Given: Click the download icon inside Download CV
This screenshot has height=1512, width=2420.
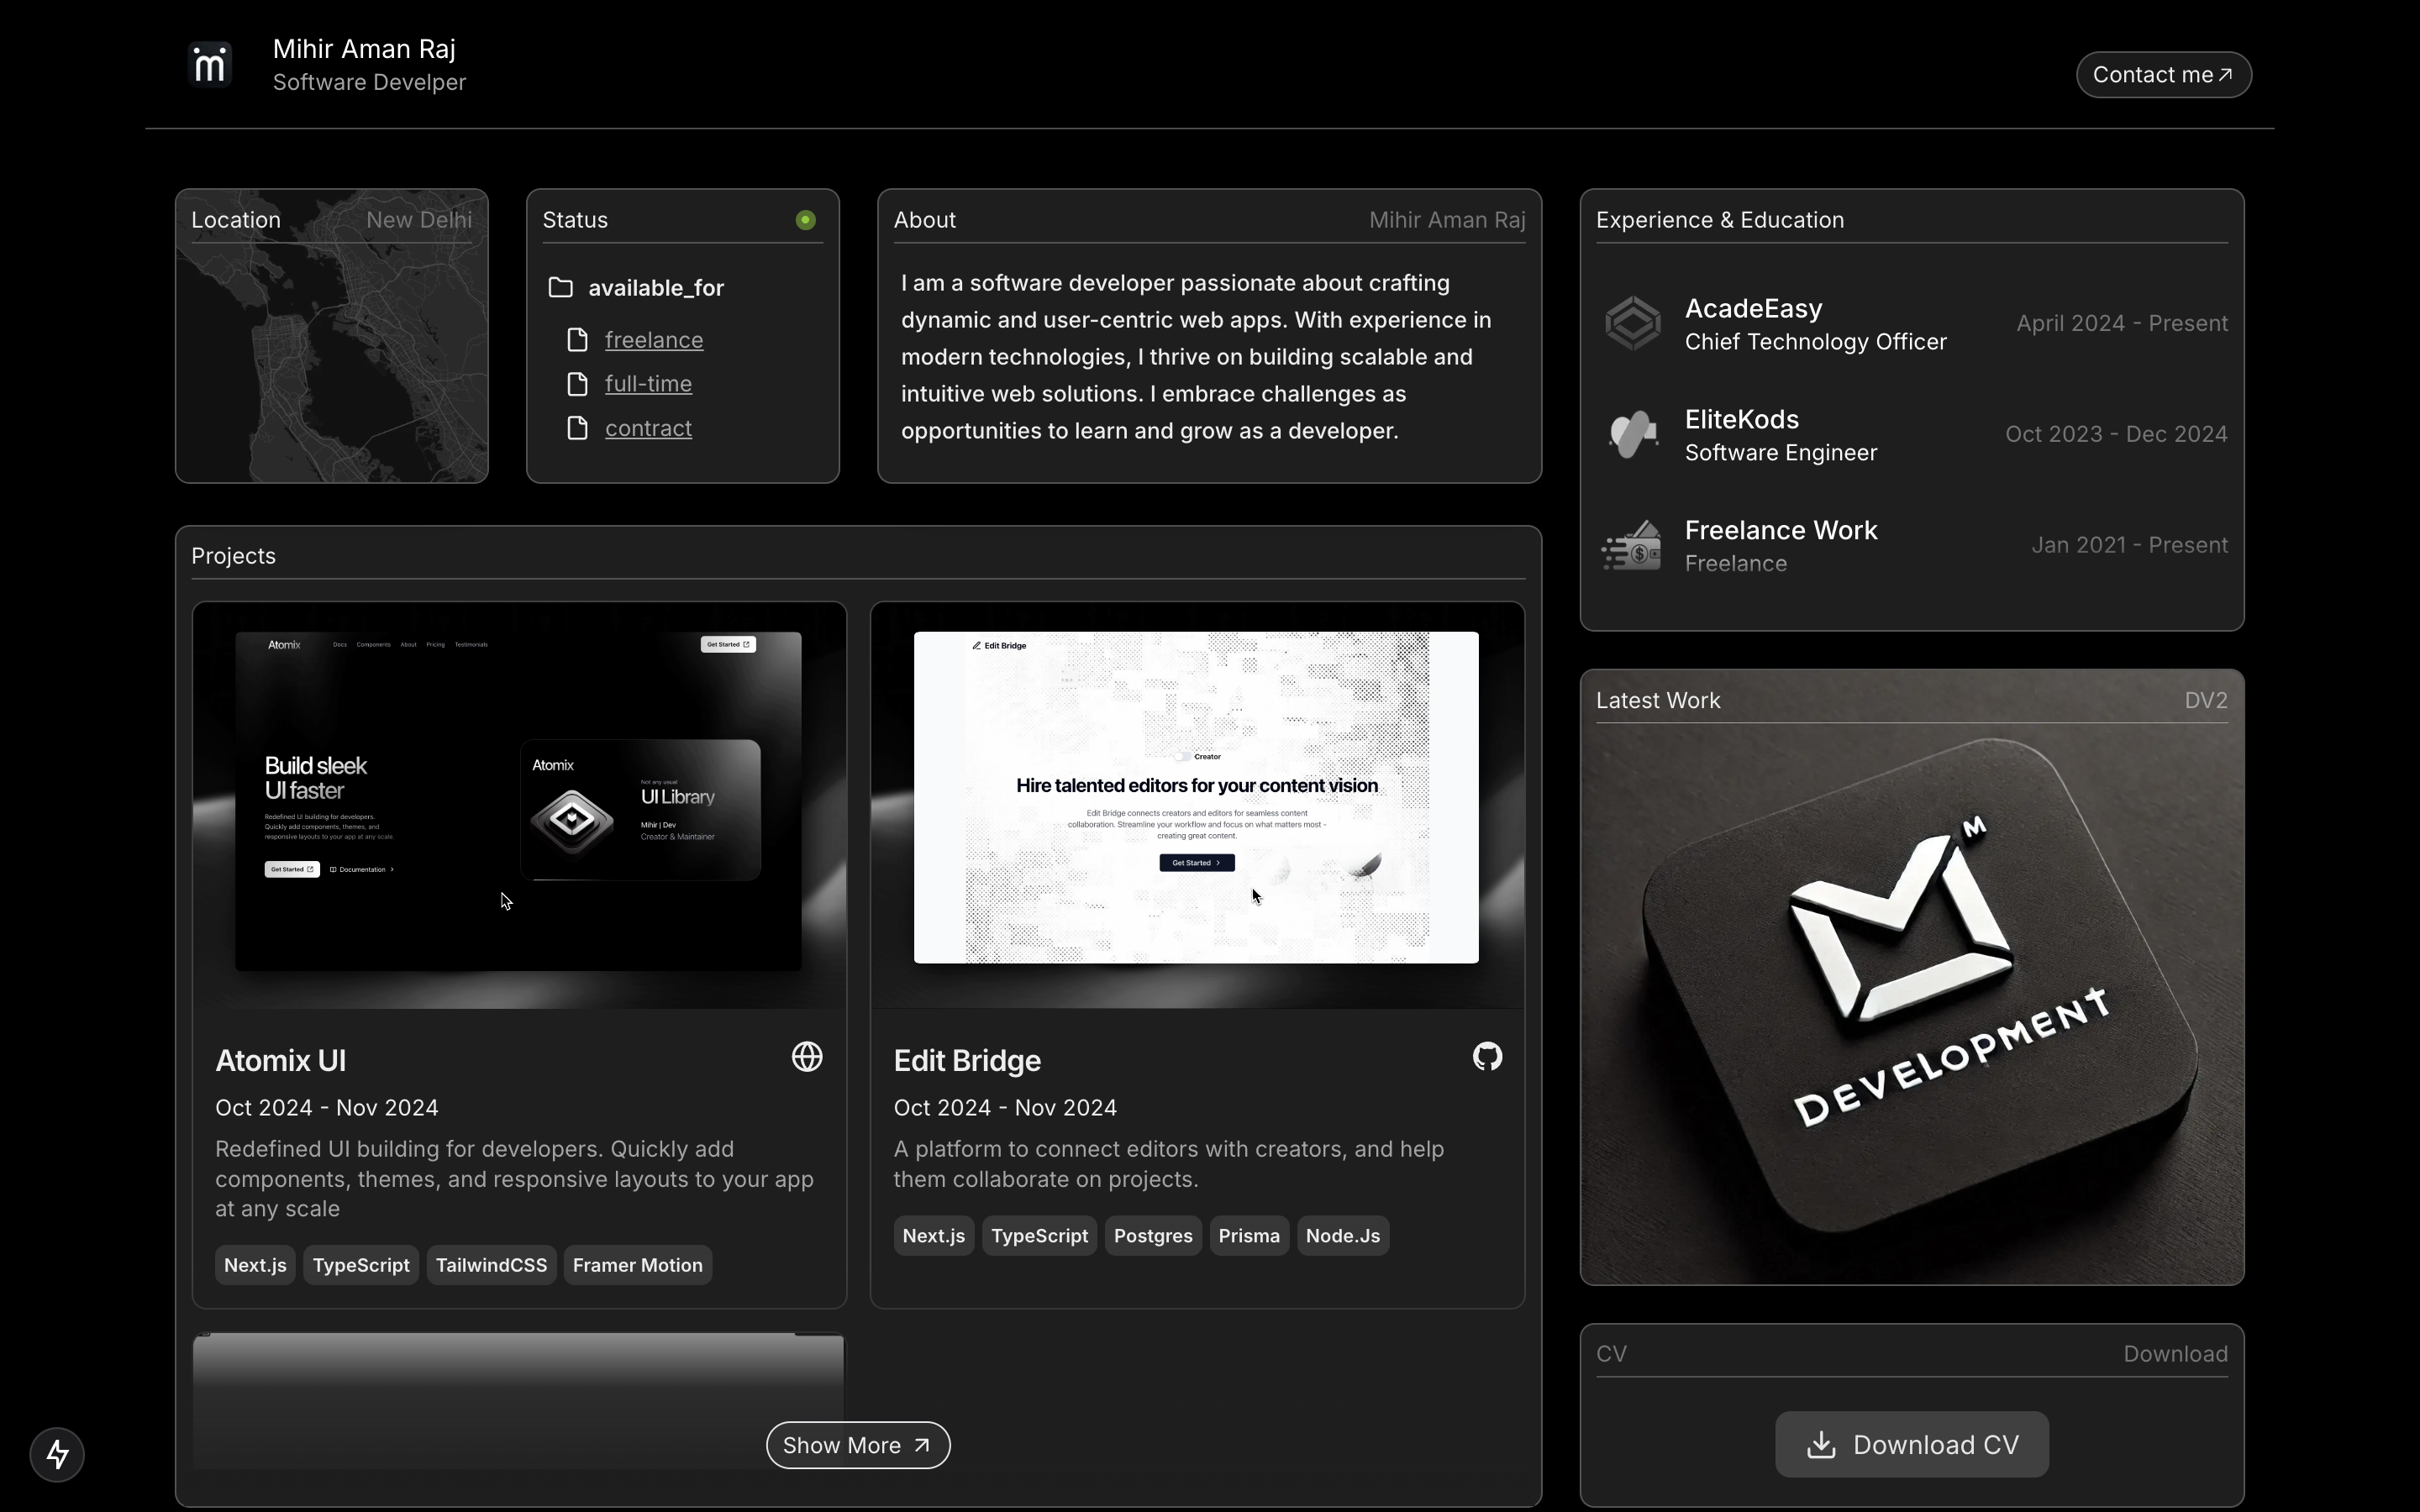Looking at the screenshot, I should click(x=1821, y=1444).
